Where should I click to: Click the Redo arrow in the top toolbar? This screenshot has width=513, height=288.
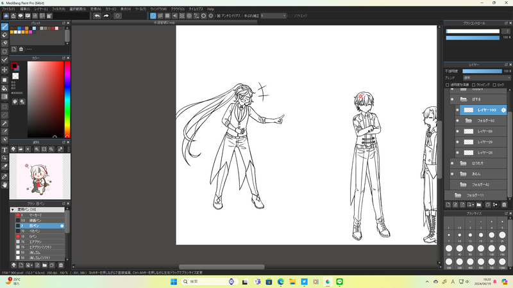pos(106,15)
